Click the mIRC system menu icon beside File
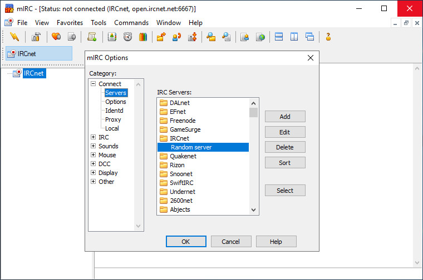 pos(9,22)
